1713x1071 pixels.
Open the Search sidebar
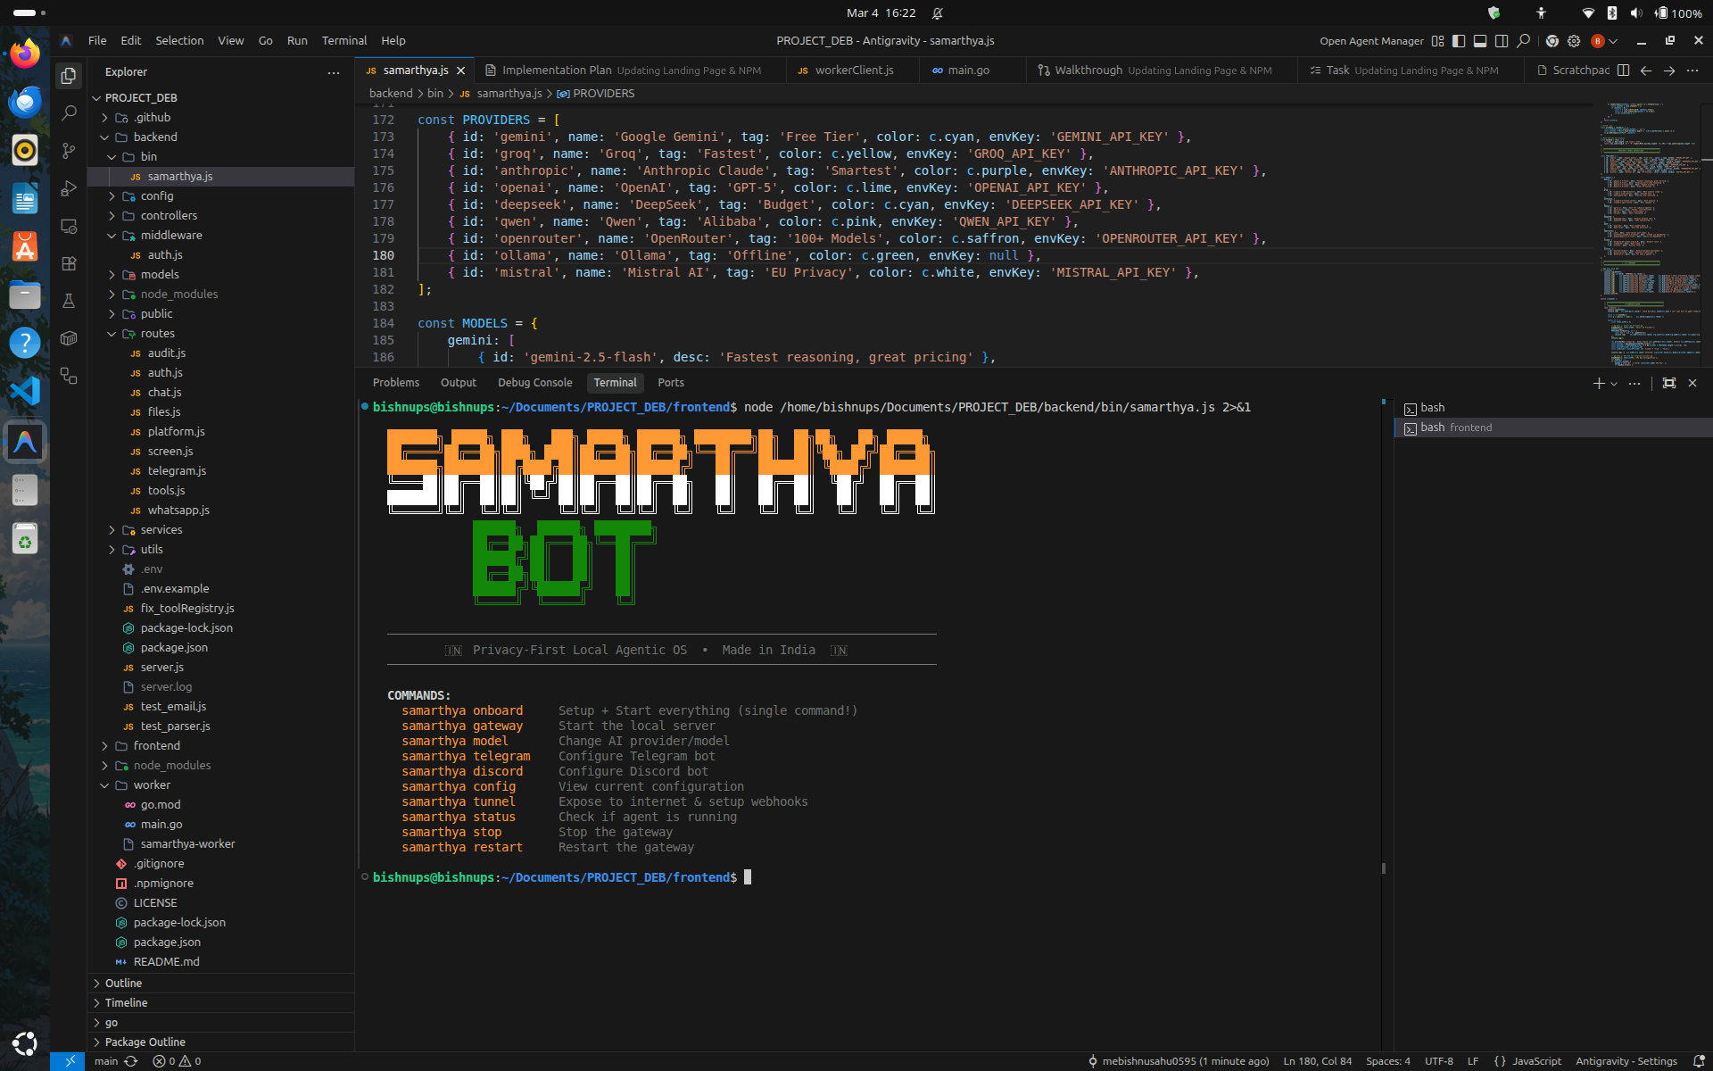(x=69, y=113)
